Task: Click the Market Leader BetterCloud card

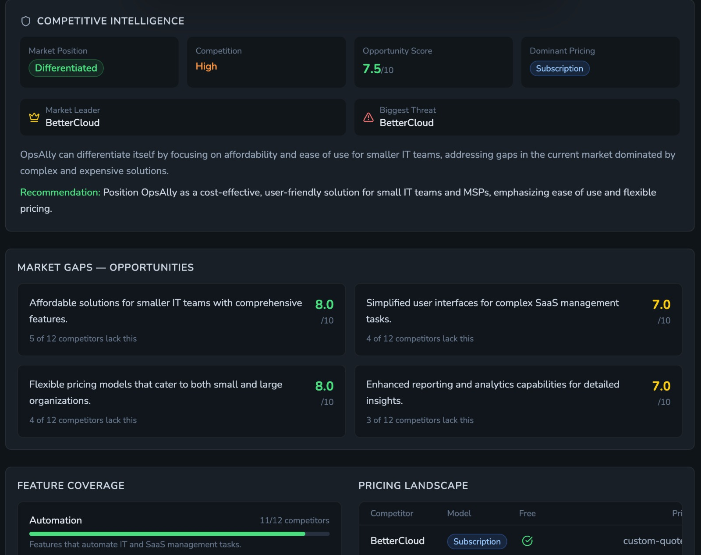Action: pyautogui.click(x=183, y=117)
